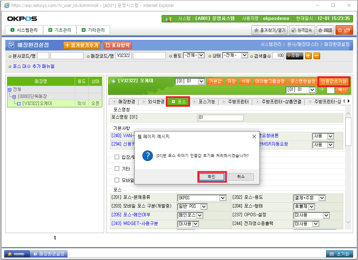Toggle the 입장/퇴장 checkbox

117,157
